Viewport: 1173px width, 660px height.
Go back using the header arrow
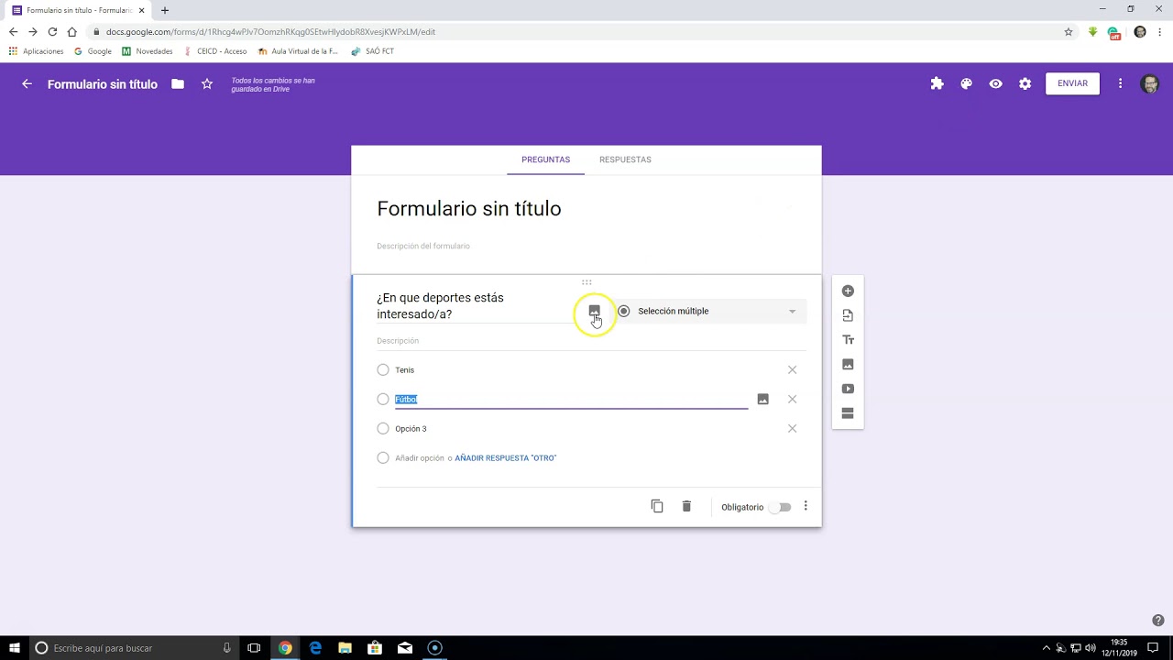tap(27, 83)
